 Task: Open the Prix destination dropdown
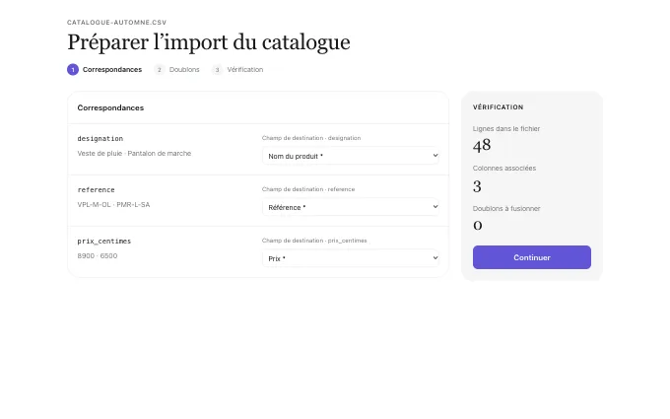pyautogui.click(x=351, y=258)
